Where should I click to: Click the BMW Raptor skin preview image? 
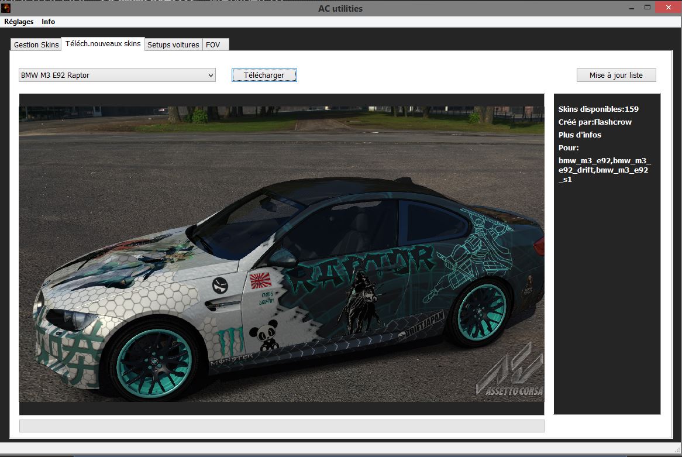pos(281,254)
